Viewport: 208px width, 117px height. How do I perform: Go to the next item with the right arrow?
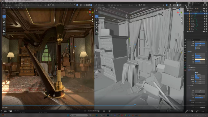point(206,59)
